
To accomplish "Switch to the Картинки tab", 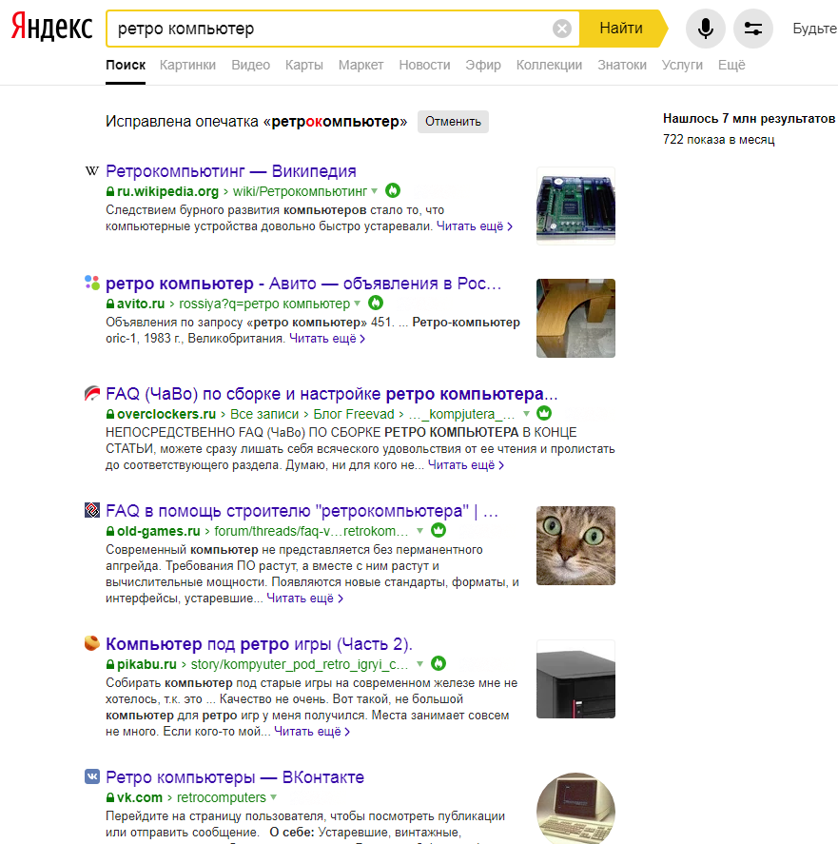I will [187, 65].
